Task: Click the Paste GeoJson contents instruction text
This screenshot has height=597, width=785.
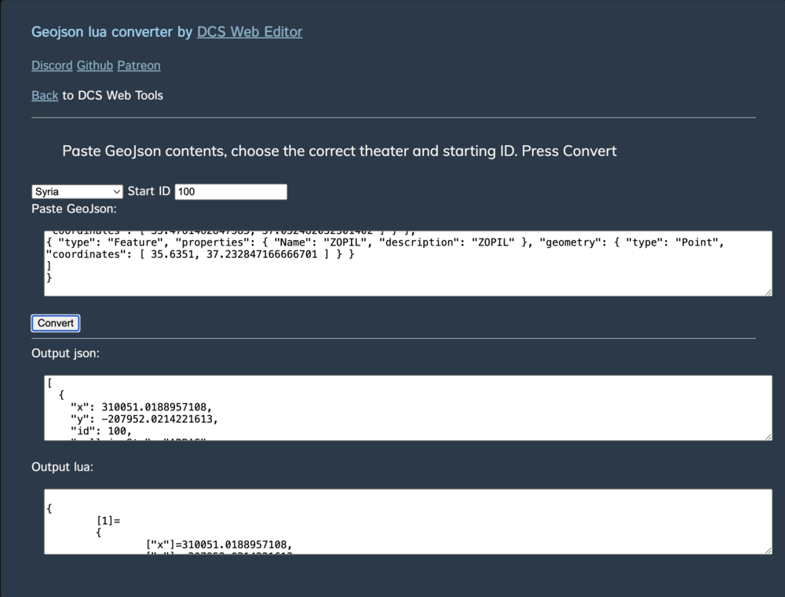Action: coord(339,151)
